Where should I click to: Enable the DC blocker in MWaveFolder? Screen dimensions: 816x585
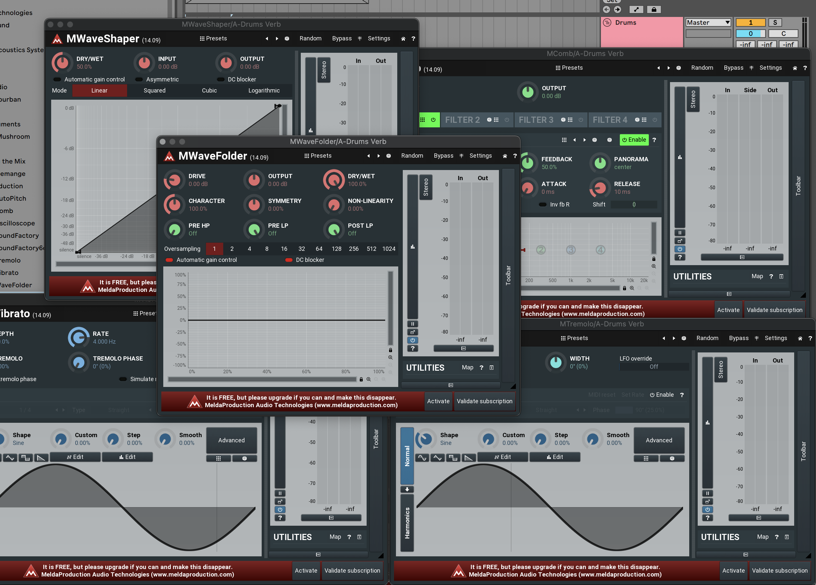click(x=304, y=260)
